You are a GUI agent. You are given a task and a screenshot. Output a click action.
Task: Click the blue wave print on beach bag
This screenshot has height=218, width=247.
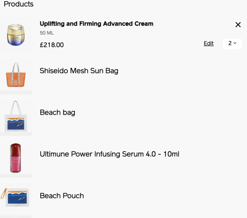coord(16,124)
